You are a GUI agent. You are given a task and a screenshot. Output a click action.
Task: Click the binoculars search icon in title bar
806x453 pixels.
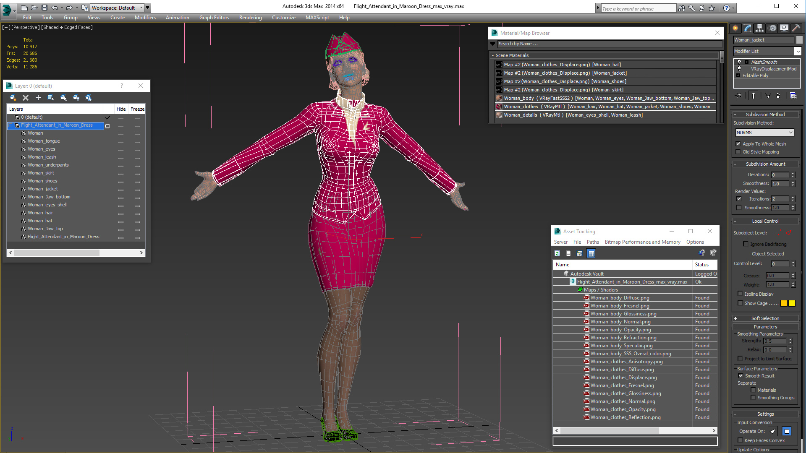[681, 8]
